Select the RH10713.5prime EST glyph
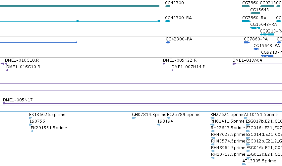The image size is (282, 166). (213, 158)
